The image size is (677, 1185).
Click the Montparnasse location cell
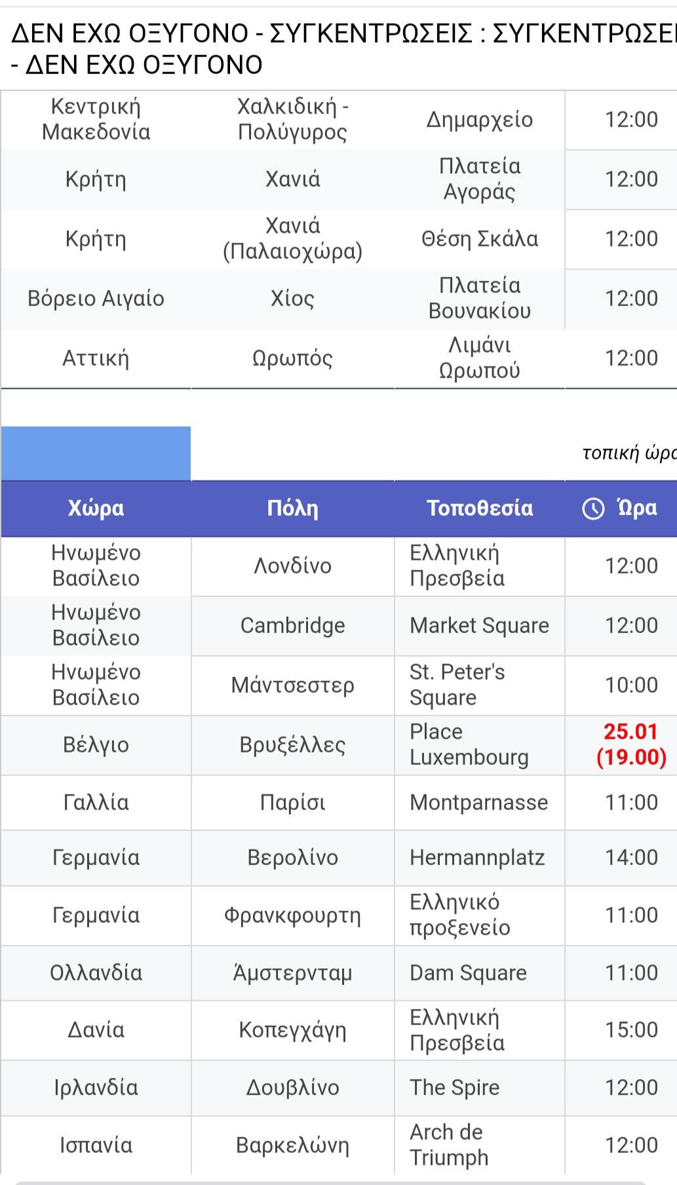click(x=480, y=803)
